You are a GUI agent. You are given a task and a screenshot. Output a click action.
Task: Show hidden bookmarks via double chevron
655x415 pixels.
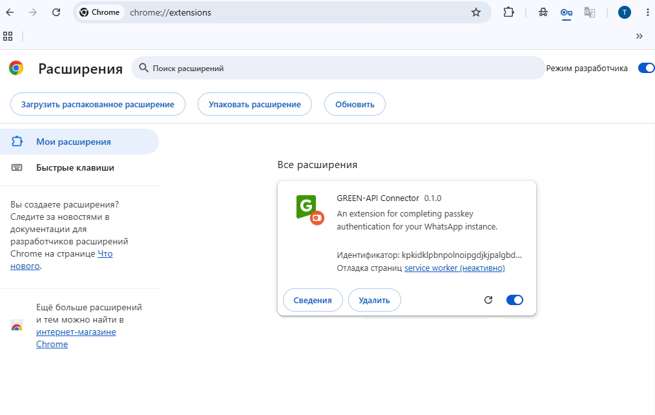(639, 36)
